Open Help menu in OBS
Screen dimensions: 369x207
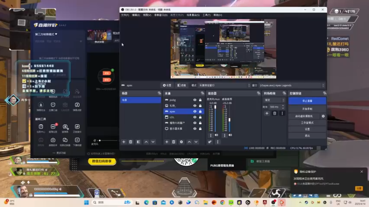(218, 15)
